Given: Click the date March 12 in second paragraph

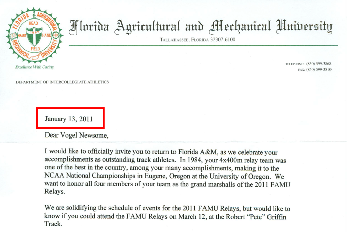Looking at the screenshot, I should (185, 217).
